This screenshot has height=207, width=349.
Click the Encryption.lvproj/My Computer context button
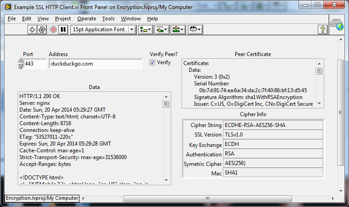tap(42, 198)
